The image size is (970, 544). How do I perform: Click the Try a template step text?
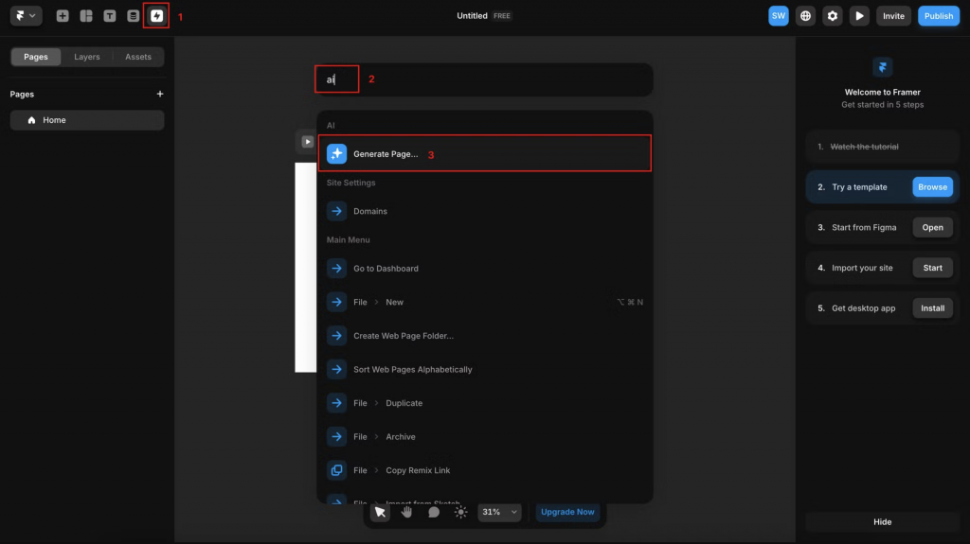coord(859,186)
